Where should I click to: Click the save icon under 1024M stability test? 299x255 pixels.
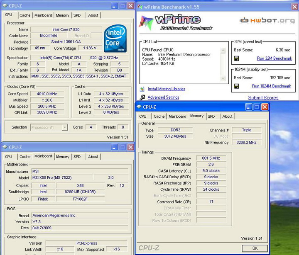click(236, 86)
